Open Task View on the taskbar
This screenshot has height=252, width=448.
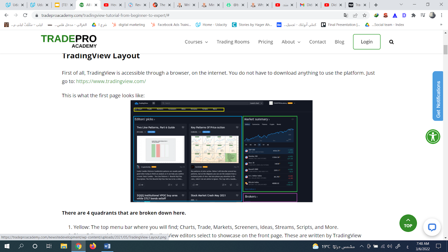tap(49, 246)
